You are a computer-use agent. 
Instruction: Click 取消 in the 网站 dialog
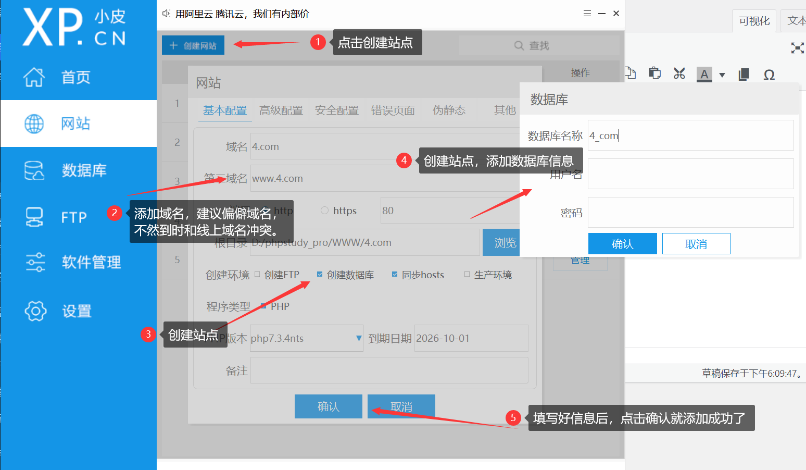click(x=401, y=406)
